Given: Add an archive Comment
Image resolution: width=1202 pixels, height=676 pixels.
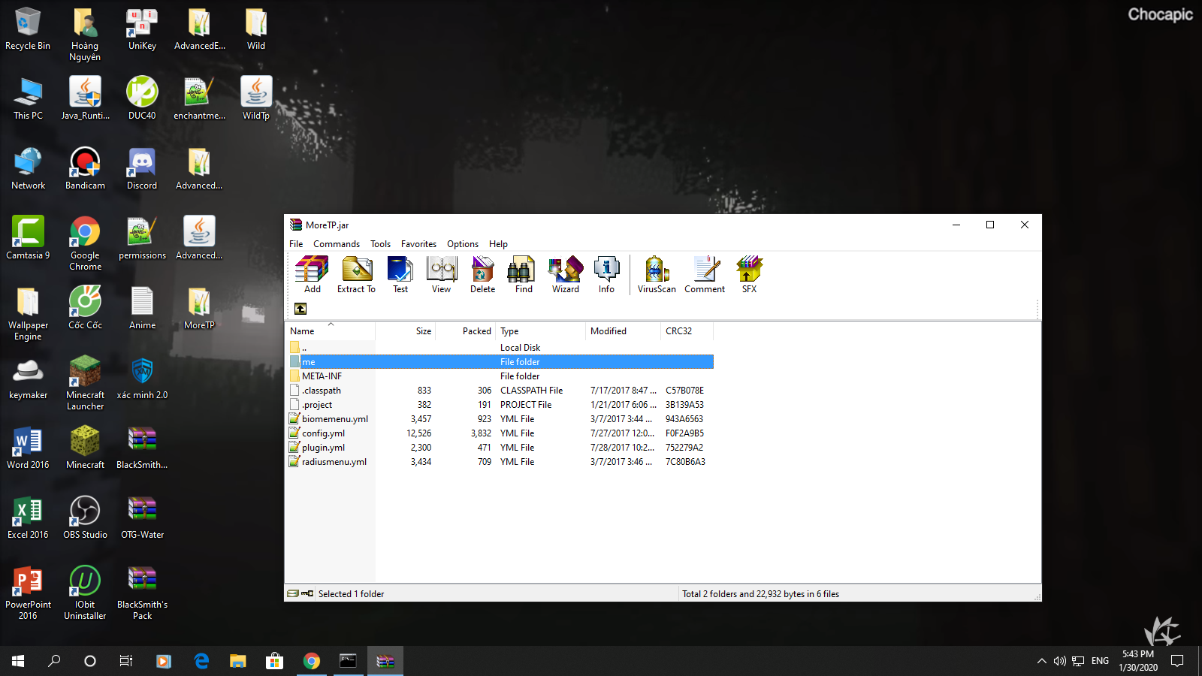Looking at the screenshot, I should click(x=704, y=274).
